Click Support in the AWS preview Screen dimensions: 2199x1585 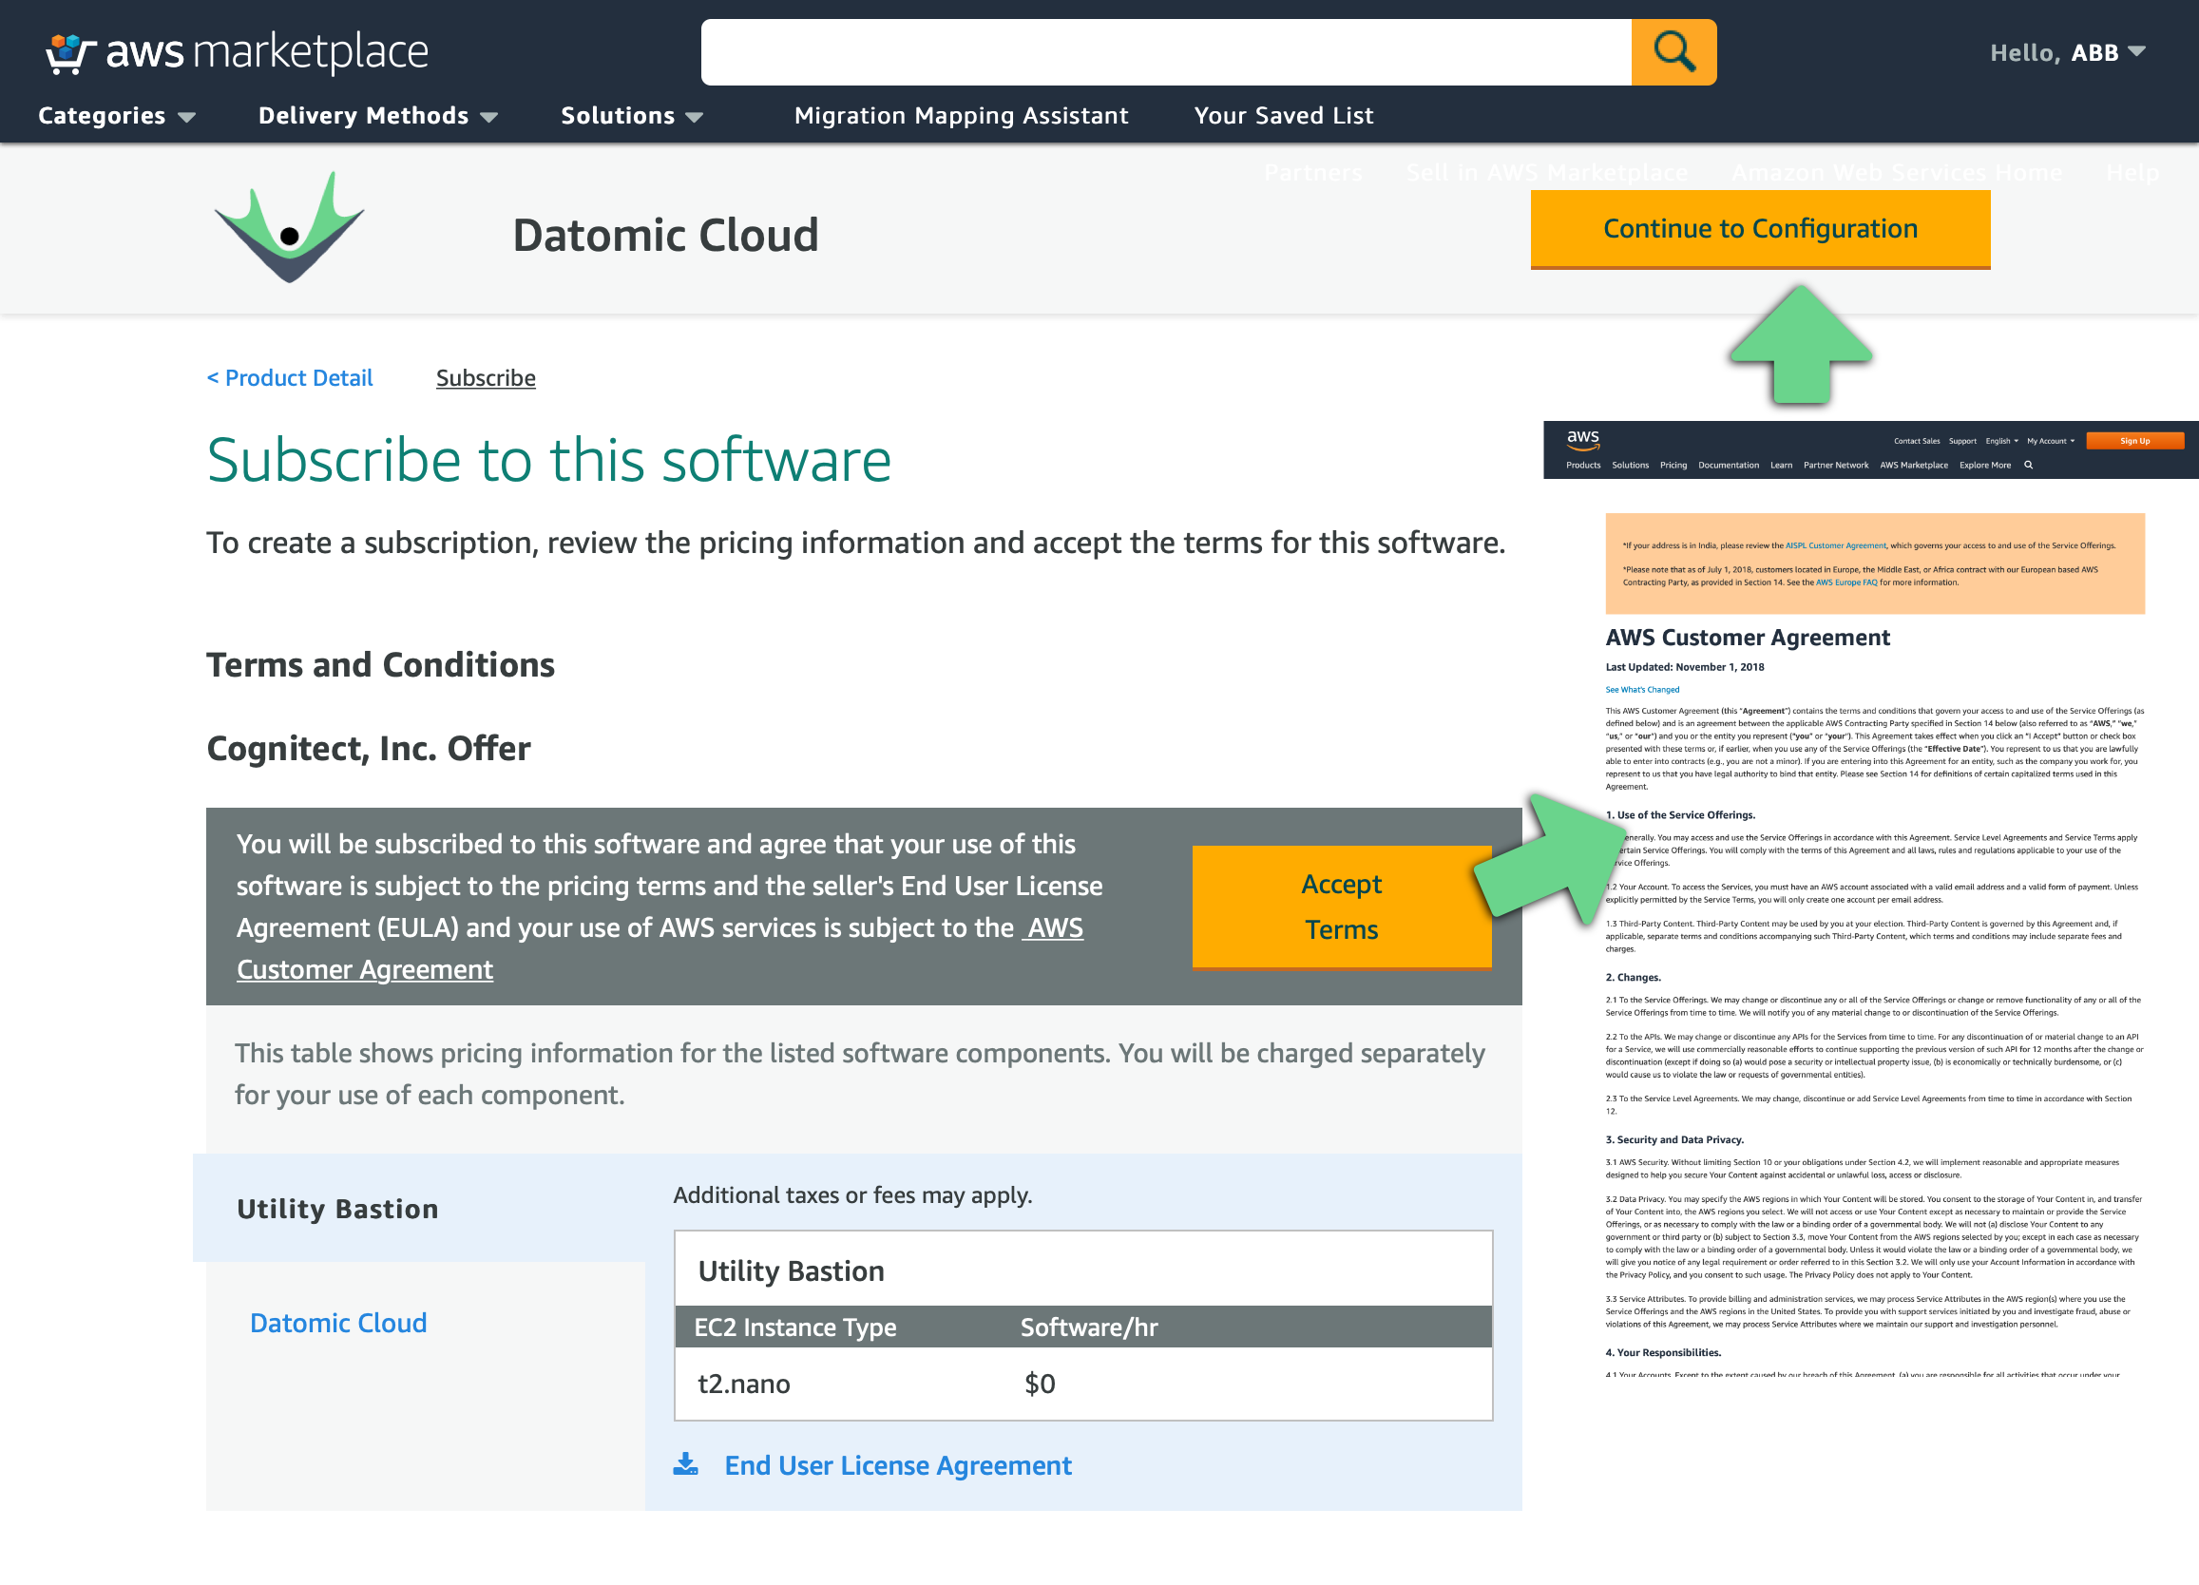pyautogui.click(x=1962, y=441)
